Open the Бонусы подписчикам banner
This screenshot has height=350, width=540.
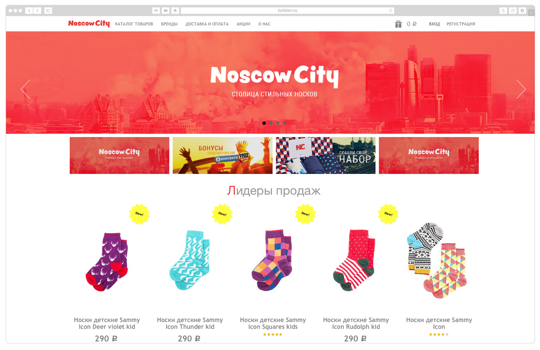[x=223, y=155]
